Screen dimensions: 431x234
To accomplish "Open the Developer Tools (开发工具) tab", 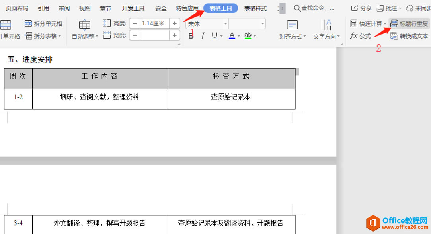I will (133, 8).
